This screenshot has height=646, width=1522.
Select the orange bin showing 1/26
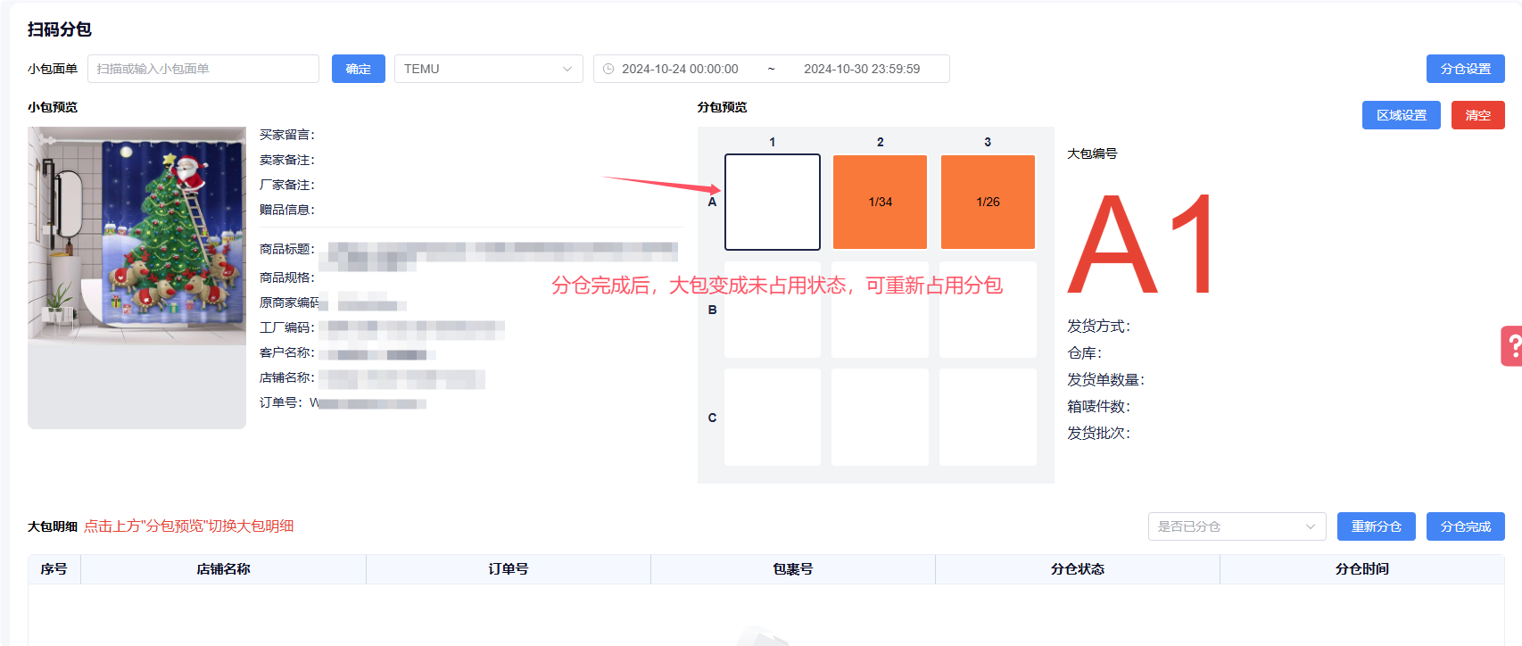click(988, 202)
